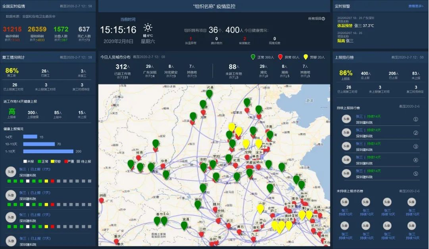Click the yellow 预警 20人 legend pin
Image resolution: width=429 pixels, height=249 pixels.
click(x=306, y=57)
